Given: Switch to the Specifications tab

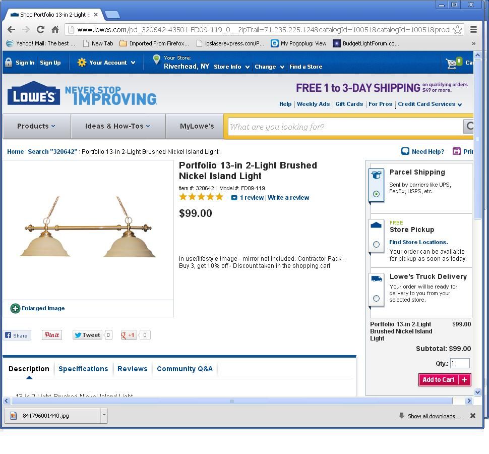Looking at the screenshot, I should click(83, 369).
